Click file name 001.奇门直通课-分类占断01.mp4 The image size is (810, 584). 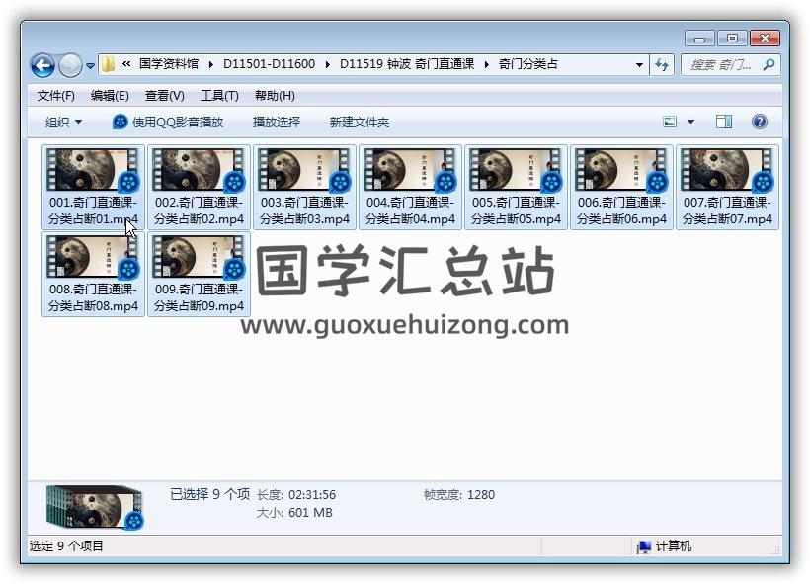click(93, 210)
